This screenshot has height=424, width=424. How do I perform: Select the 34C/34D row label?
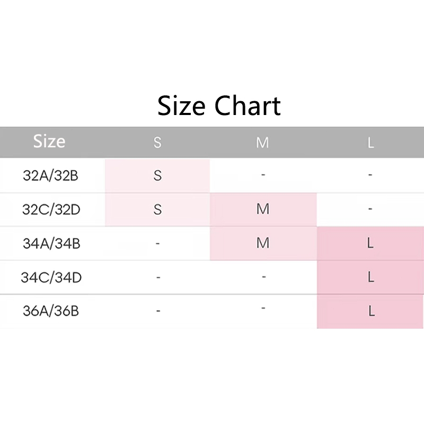(51, 277)
